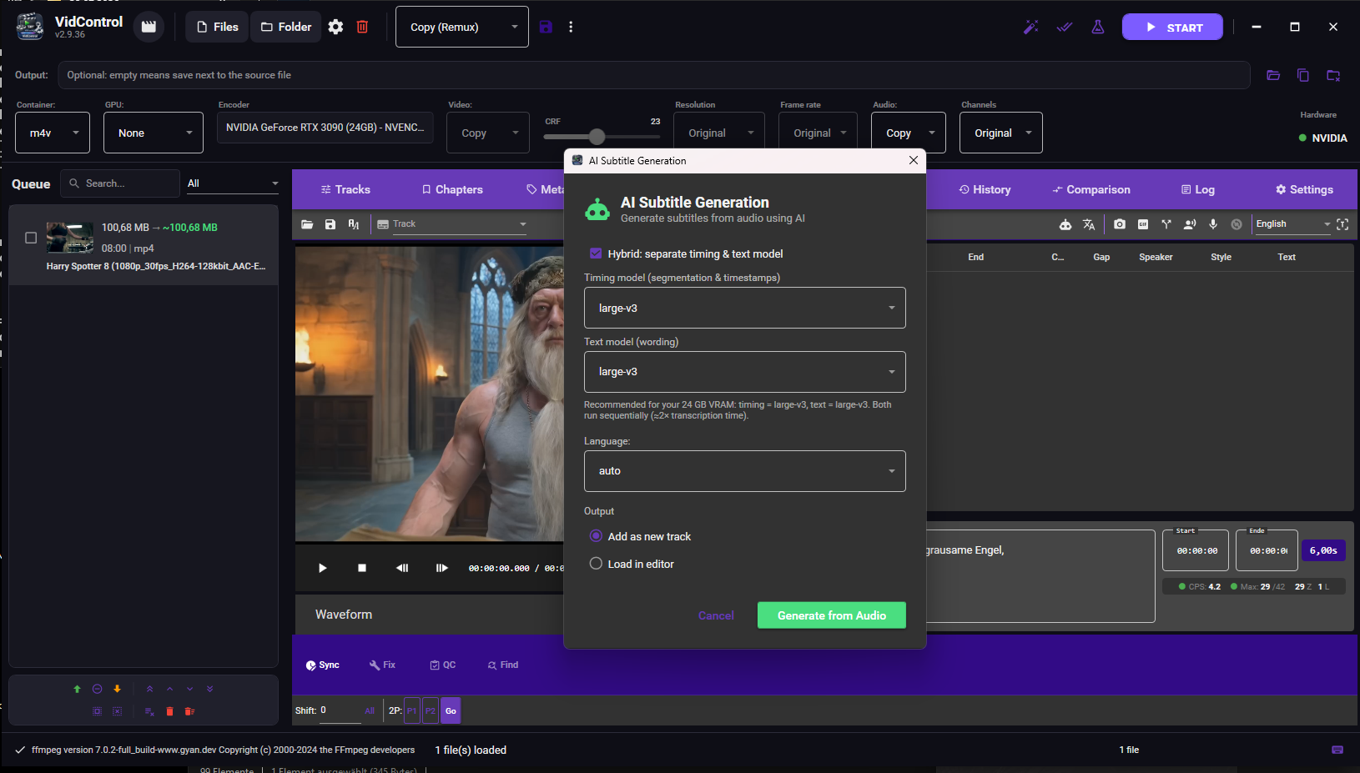
Task: Click the clapperboard icon next to VidControl
Action: click(149, 27)
